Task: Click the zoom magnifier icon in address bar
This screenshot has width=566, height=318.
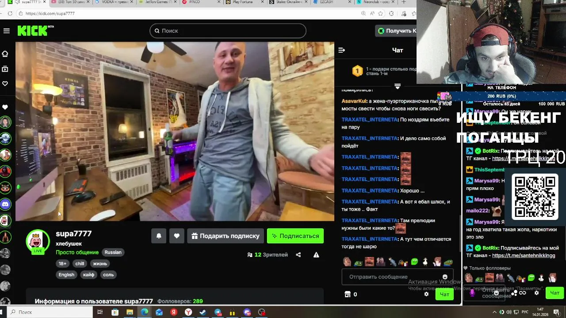Action: click(363, 14)
